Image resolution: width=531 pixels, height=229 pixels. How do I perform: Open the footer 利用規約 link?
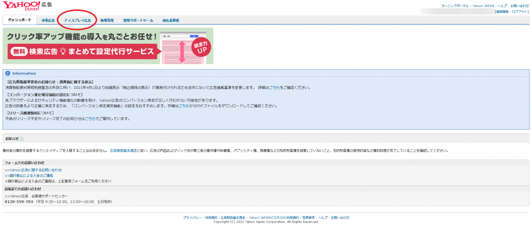coord(212,218)
